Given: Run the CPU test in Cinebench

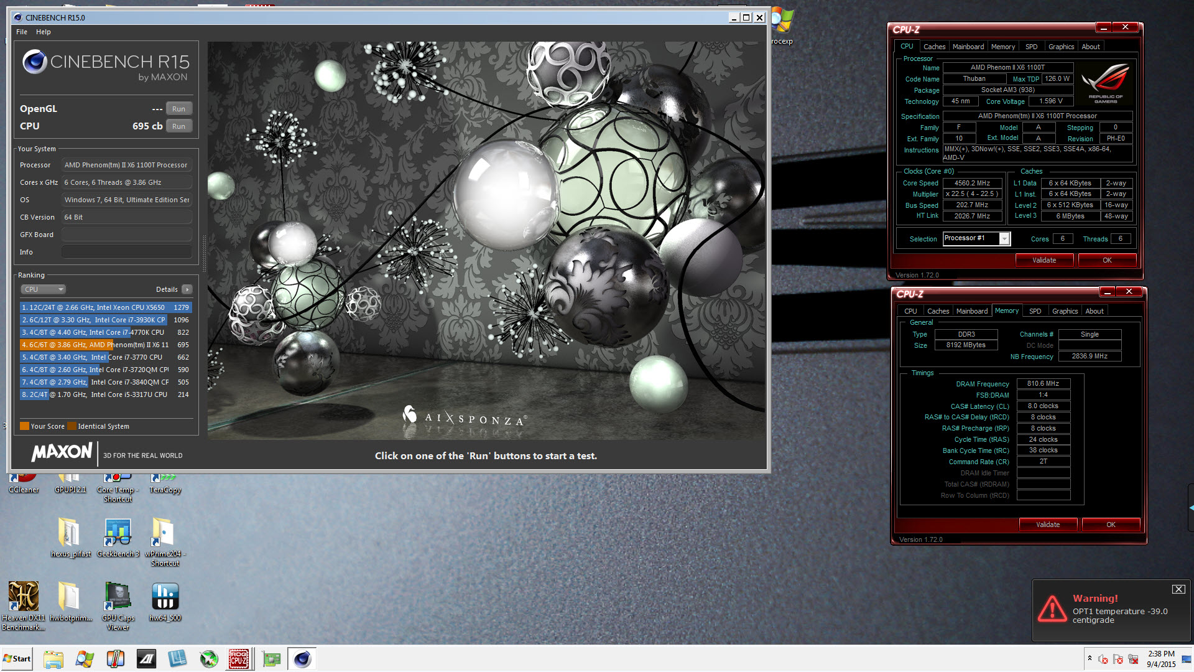Looking at the screenshot, I should pos(178,126).
